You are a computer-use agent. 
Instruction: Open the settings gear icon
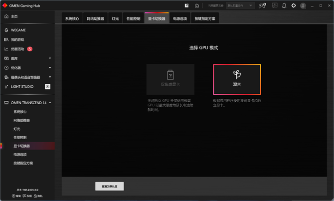[x=294, y=5]
